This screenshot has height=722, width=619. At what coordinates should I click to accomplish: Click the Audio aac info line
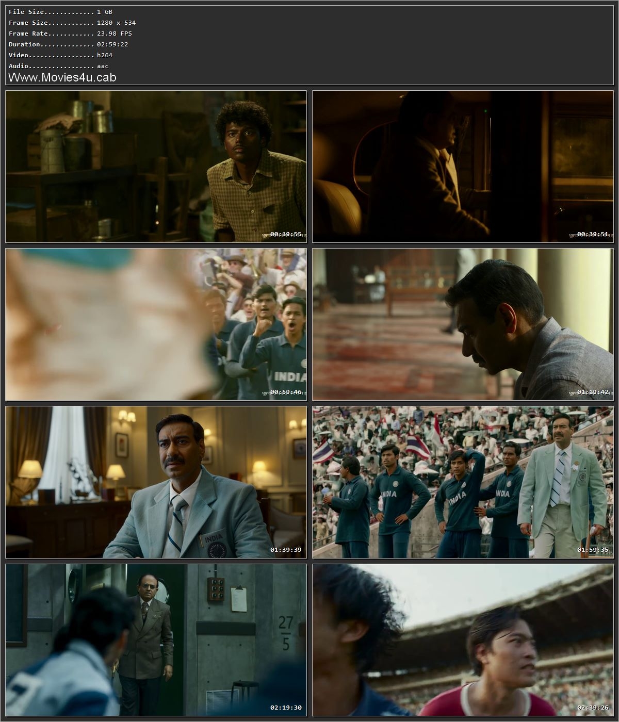54,66
